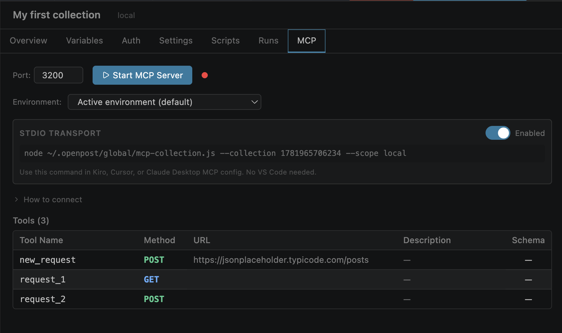562x333 pixels.
Task: Select the request_1 tool name
Action: [x=43, y=280]
